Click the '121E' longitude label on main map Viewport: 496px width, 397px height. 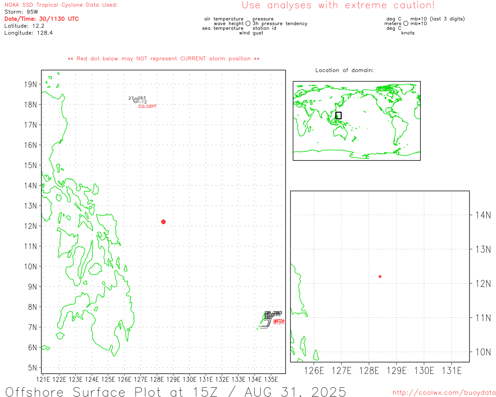click(x=43, y=379)
